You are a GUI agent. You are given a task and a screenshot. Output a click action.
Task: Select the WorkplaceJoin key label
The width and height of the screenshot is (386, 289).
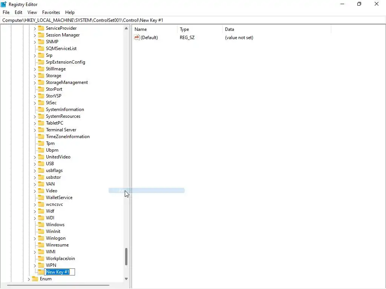tap(60, 258)
